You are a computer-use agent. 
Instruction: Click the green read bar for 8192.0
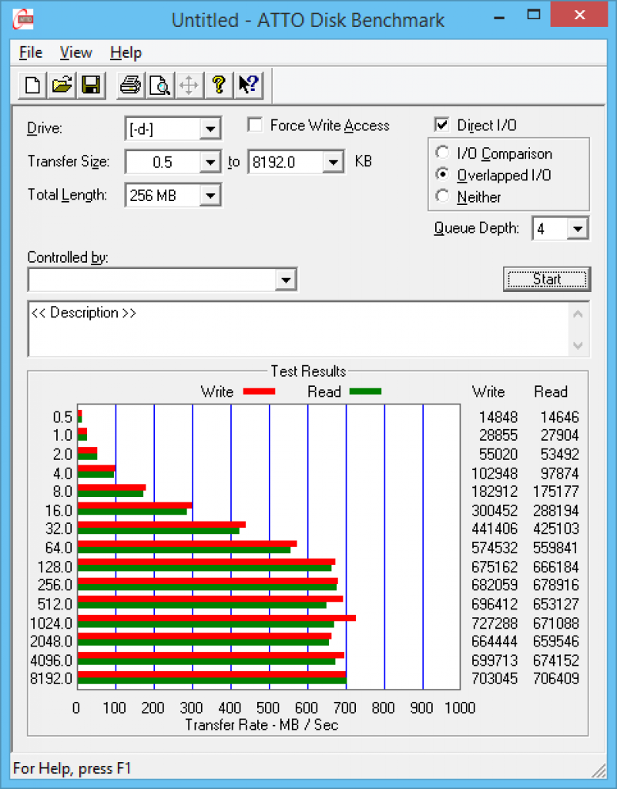(x=212, y=681)
